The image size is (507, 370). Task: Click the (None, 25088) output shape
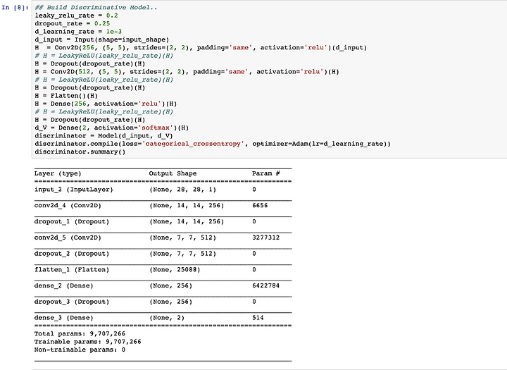coord(175,270)
